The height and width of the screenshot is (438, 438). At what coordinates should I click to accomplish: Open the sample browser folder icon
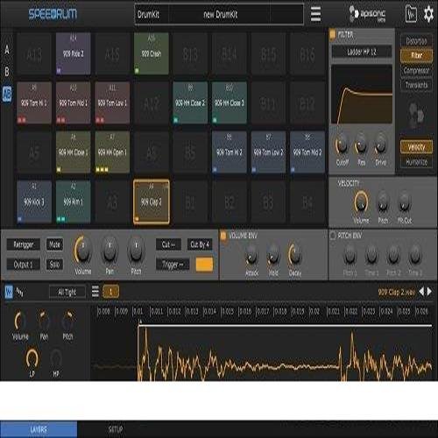click(411, 14)
